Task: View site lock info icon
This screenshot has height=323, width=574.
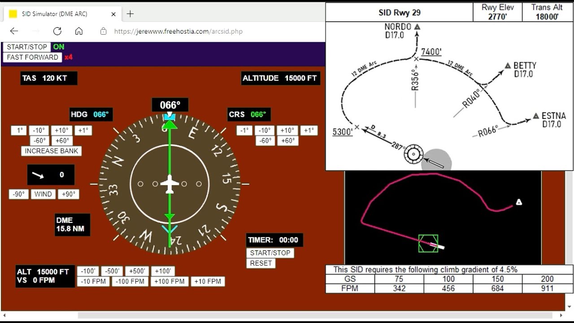Action: coord(104,31)
